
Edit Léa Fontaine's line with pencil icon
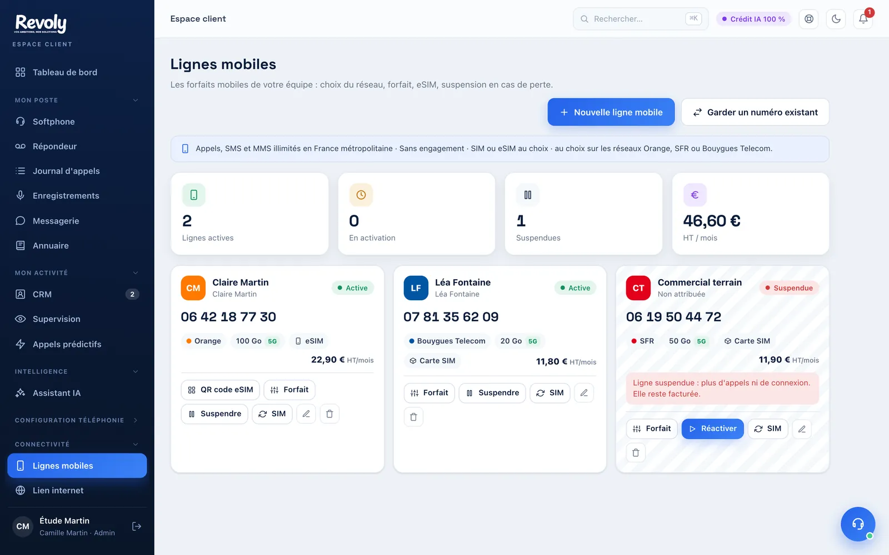pyautogui.click(x=584, y=393)
